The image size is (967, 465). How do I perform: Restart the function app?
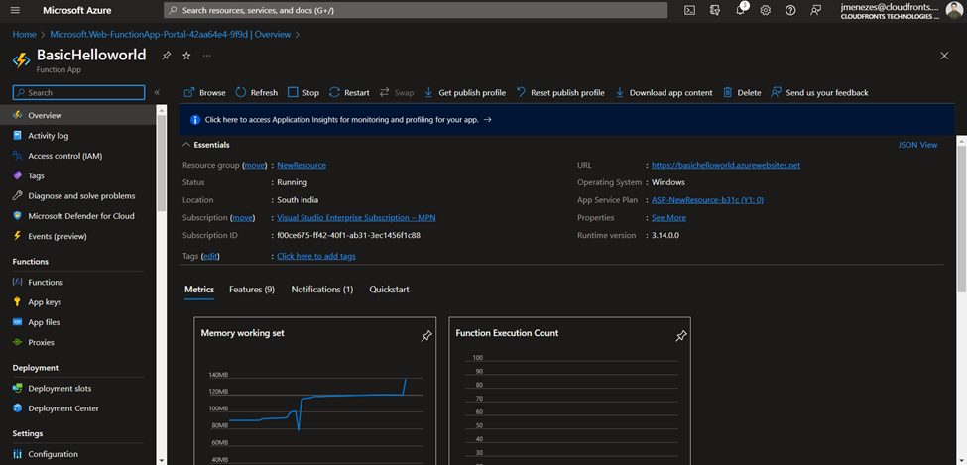coord(349,92)
